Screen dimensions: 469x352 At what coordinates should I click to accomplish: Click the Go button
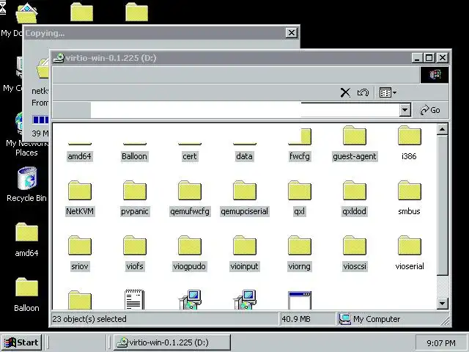tap(430, 110)
